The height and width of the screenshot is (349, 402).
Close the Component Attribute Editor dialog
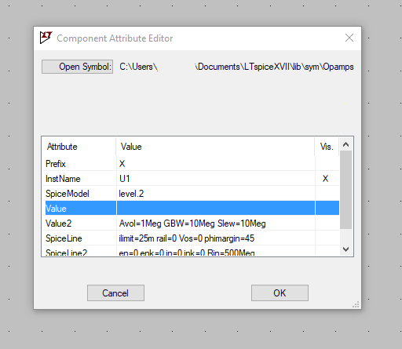349,38
